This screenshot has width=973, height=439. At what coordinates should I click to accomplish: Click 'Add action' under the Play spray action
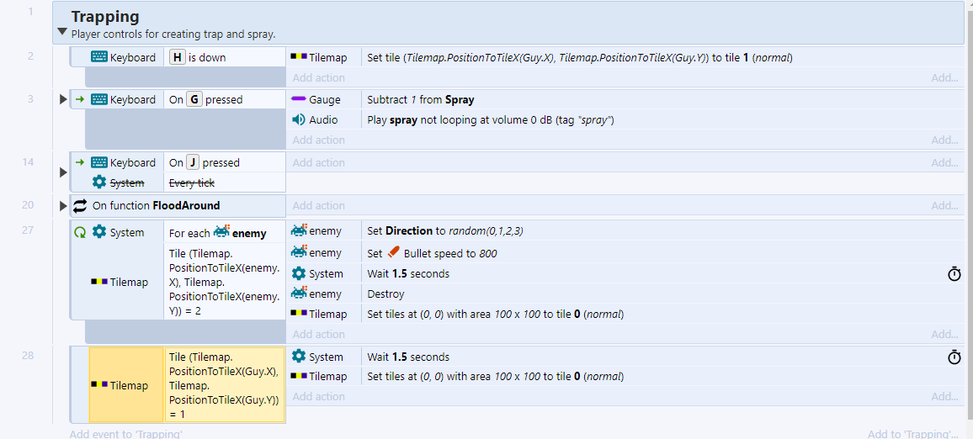(318, 140)
